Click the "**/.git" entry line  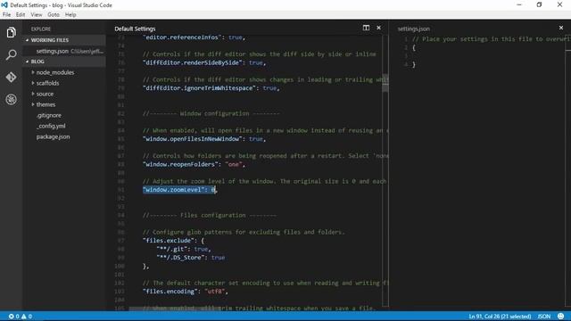click(x=184, y=249)
